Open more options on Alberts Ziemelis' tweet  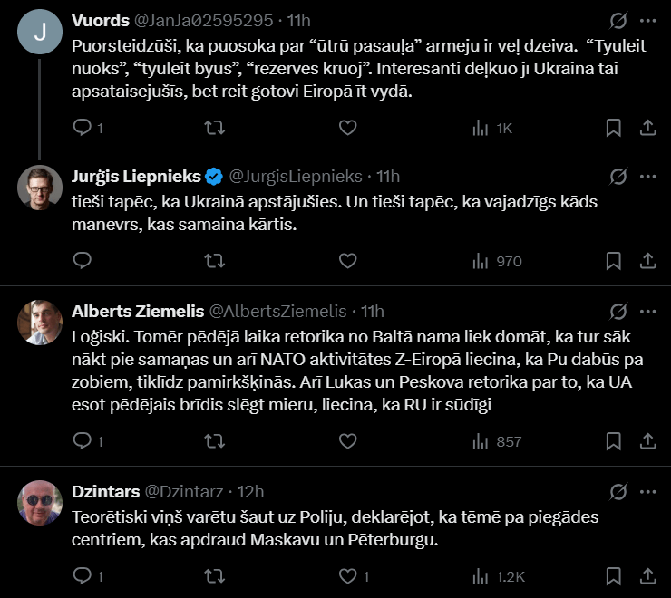coord(647,311)
